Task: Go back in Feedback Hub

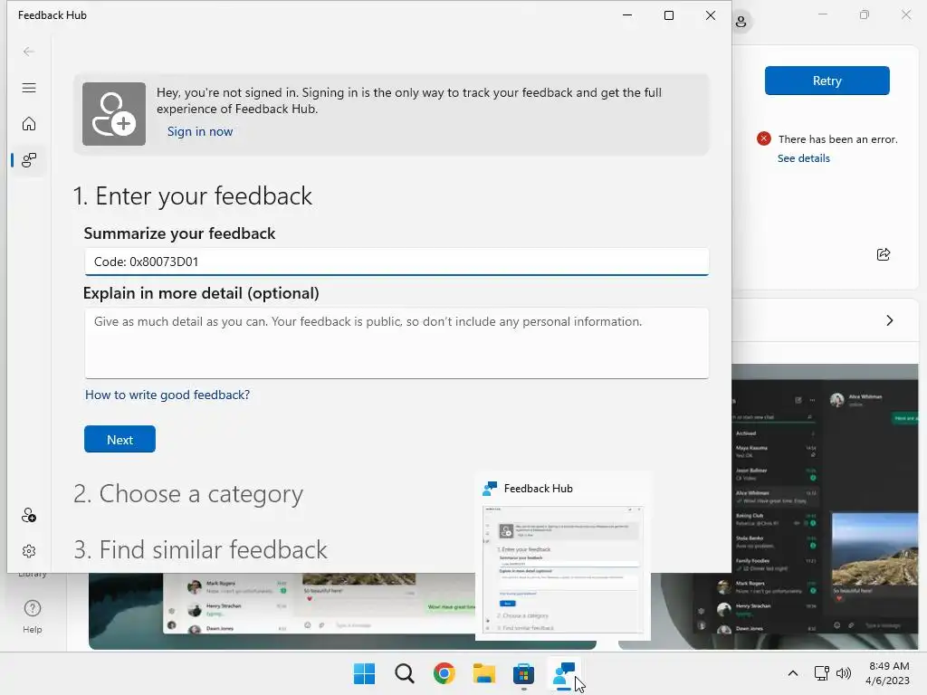Action: 28,52
